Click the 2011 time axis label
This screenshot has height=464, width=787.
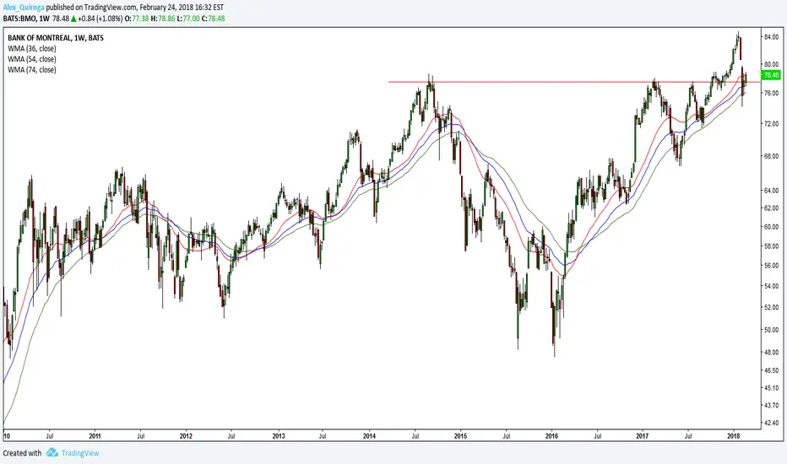click(95, 436)
